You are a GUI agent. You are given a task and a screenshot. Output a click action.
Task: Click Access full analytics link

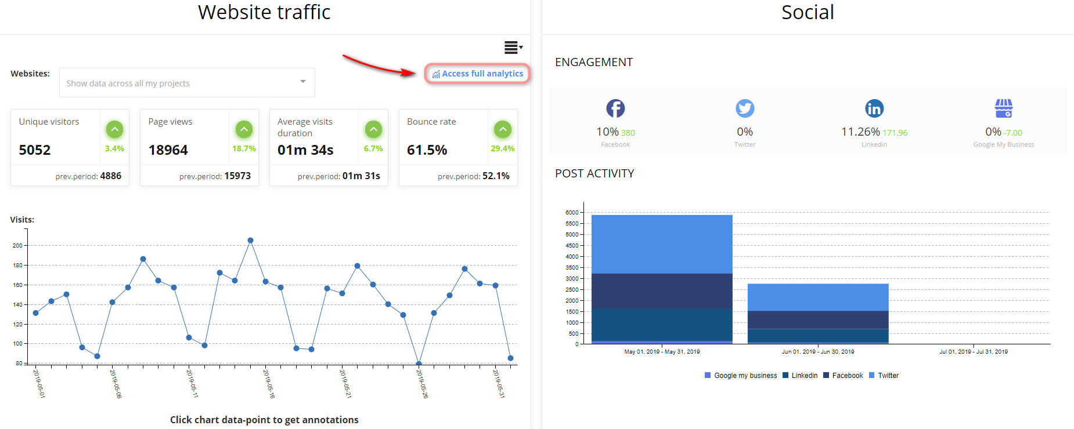477,74
